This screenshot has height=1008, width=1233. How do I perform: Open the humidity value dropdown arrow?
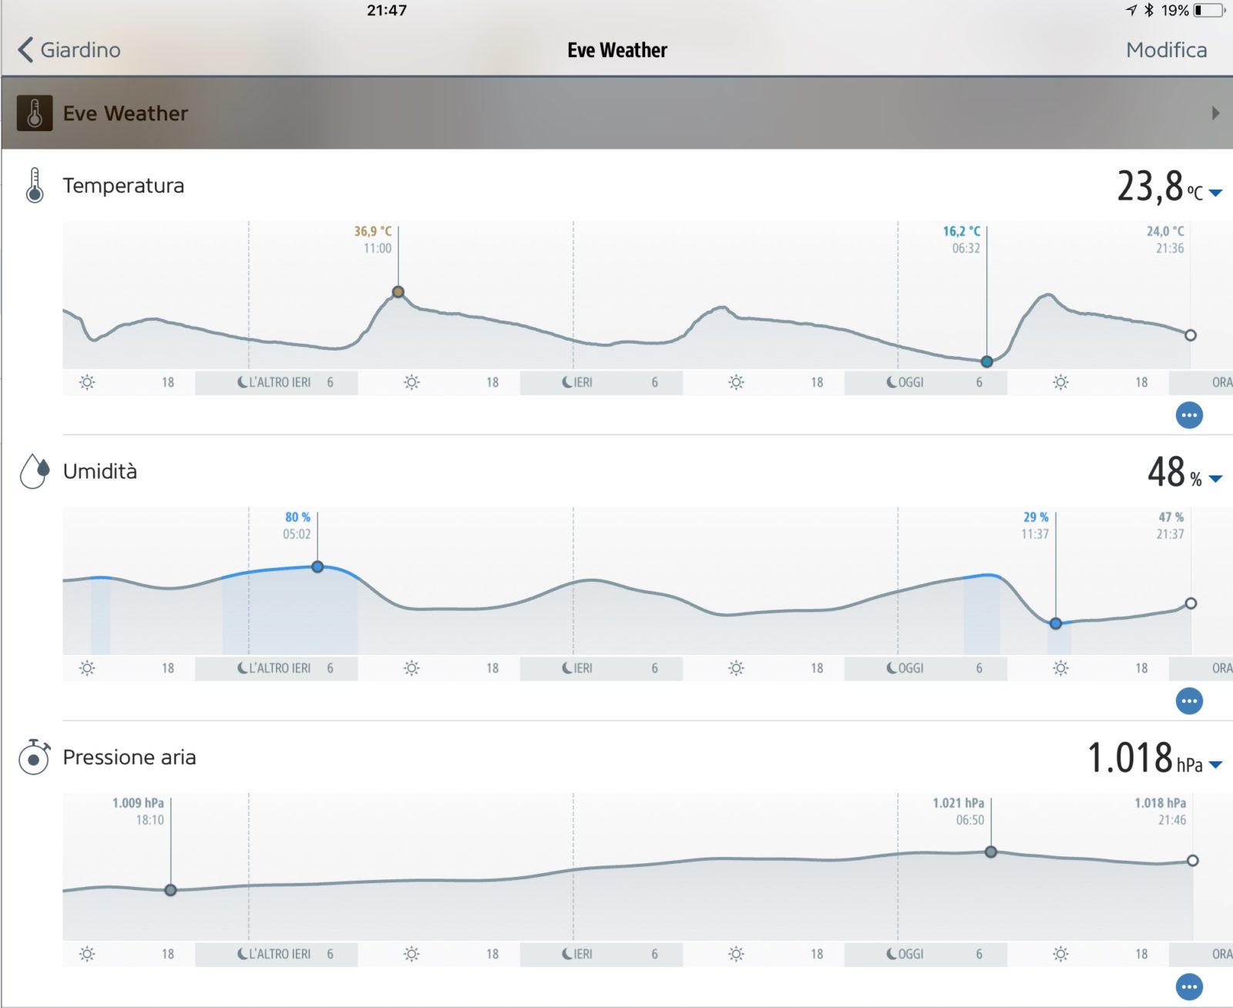[1215, 479]
